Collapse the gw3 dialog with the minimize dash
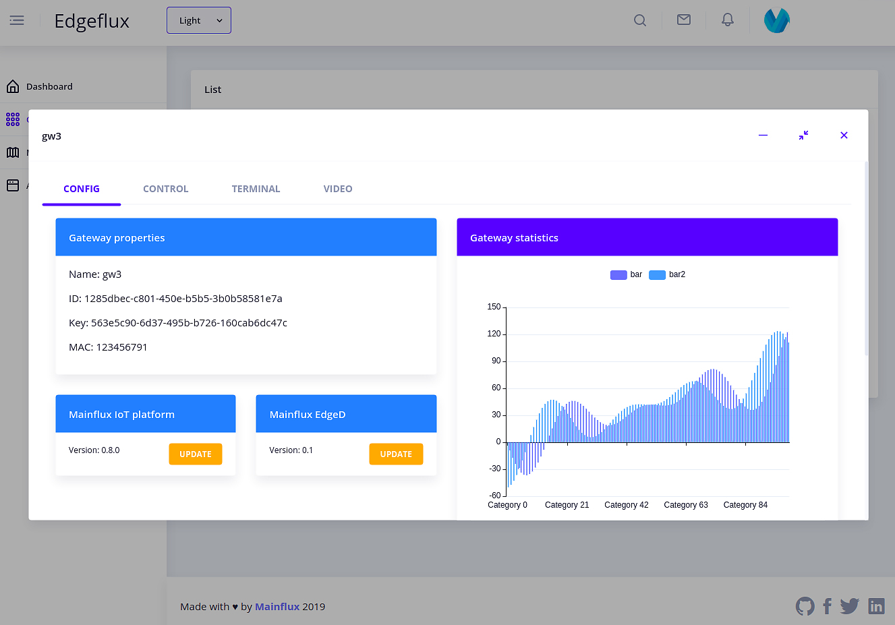The image size is (895, 625). point(763,135)
